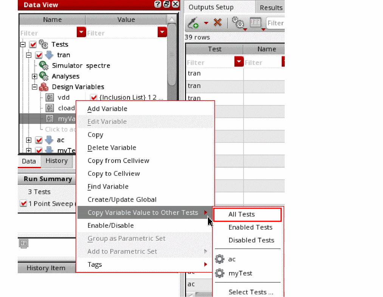Toggle the Tests checkbox
Viewport: 383px width, 297px height.
click(x=33, y=44)
